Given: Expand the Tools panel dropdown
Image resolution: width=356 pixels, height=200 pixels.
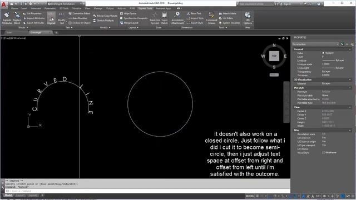Looking at the screenshot, I should 222,27.
